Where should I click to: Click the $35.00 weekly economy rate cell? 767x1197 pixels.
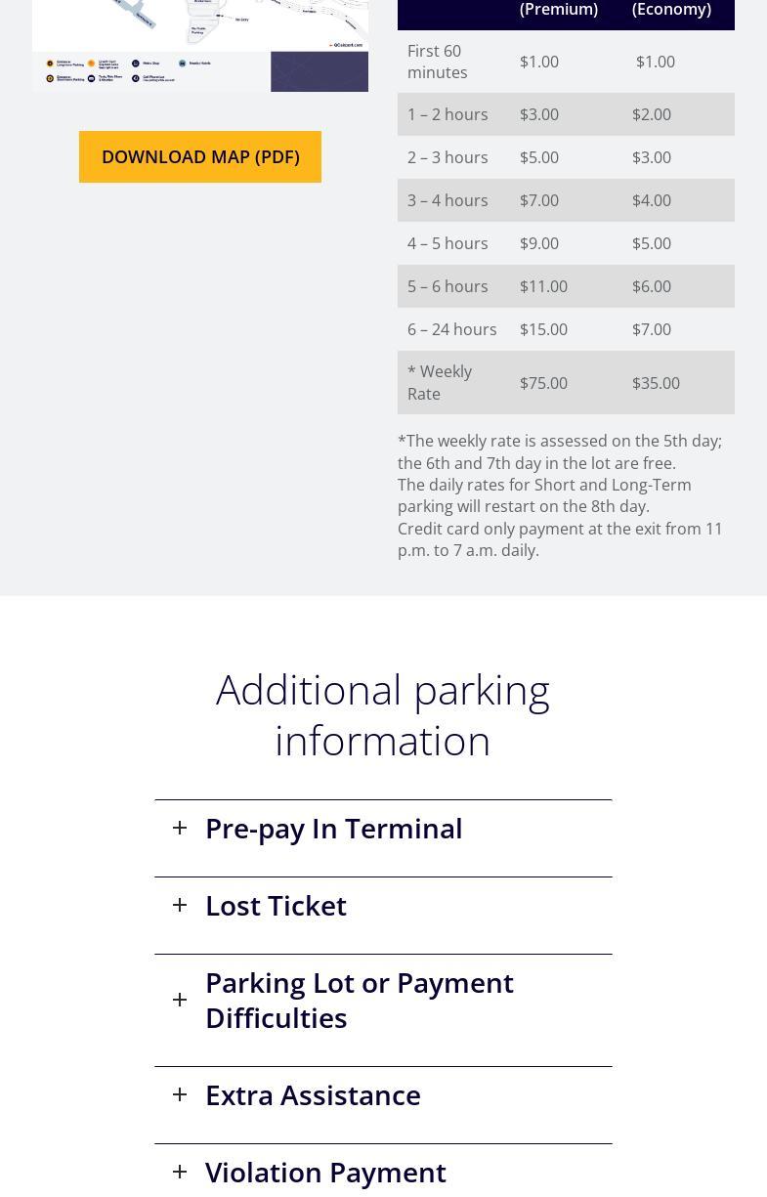click(x=656, y=383)
